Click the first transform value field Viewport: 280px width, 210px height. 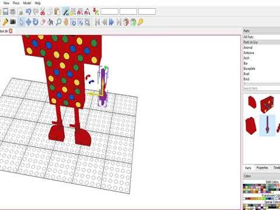109,12
